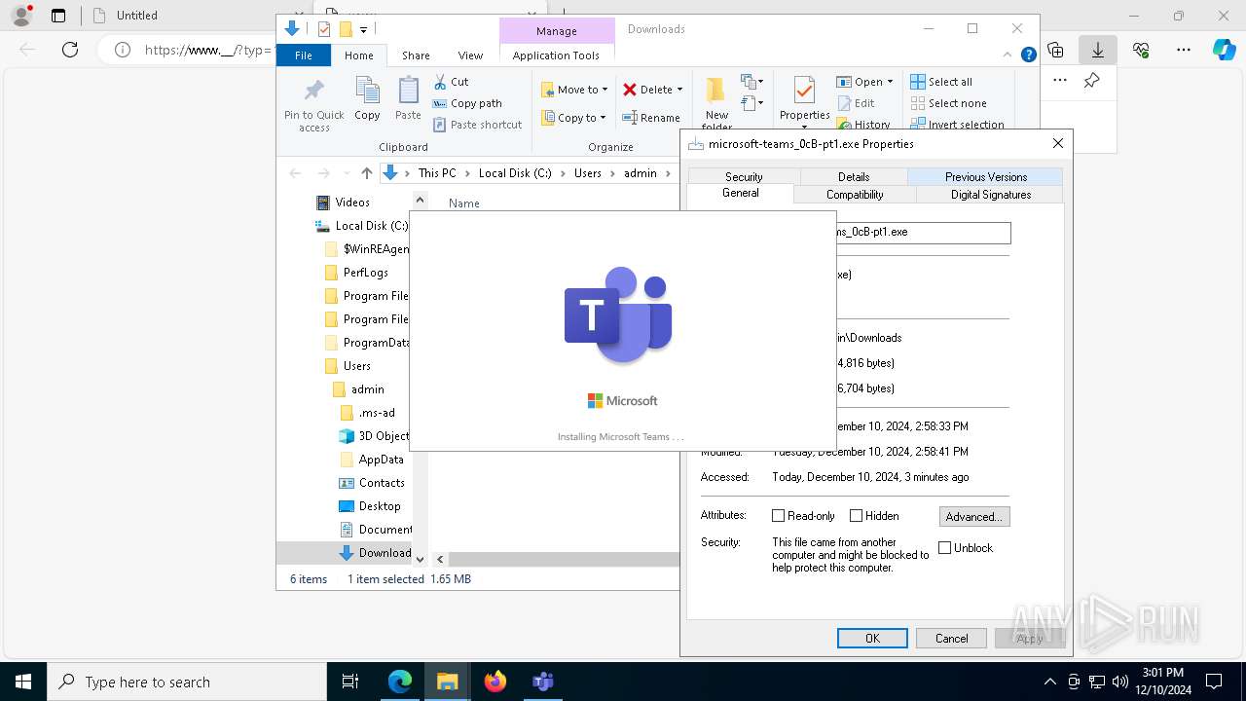Image resolution: width=1246 pixels, height=701 pixels.
Task: Open the Digital Signatures tab
Action: tap(990, 195)
